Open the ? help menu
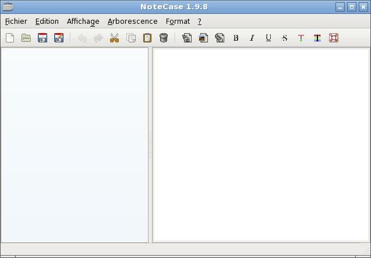 pos(200,21)
